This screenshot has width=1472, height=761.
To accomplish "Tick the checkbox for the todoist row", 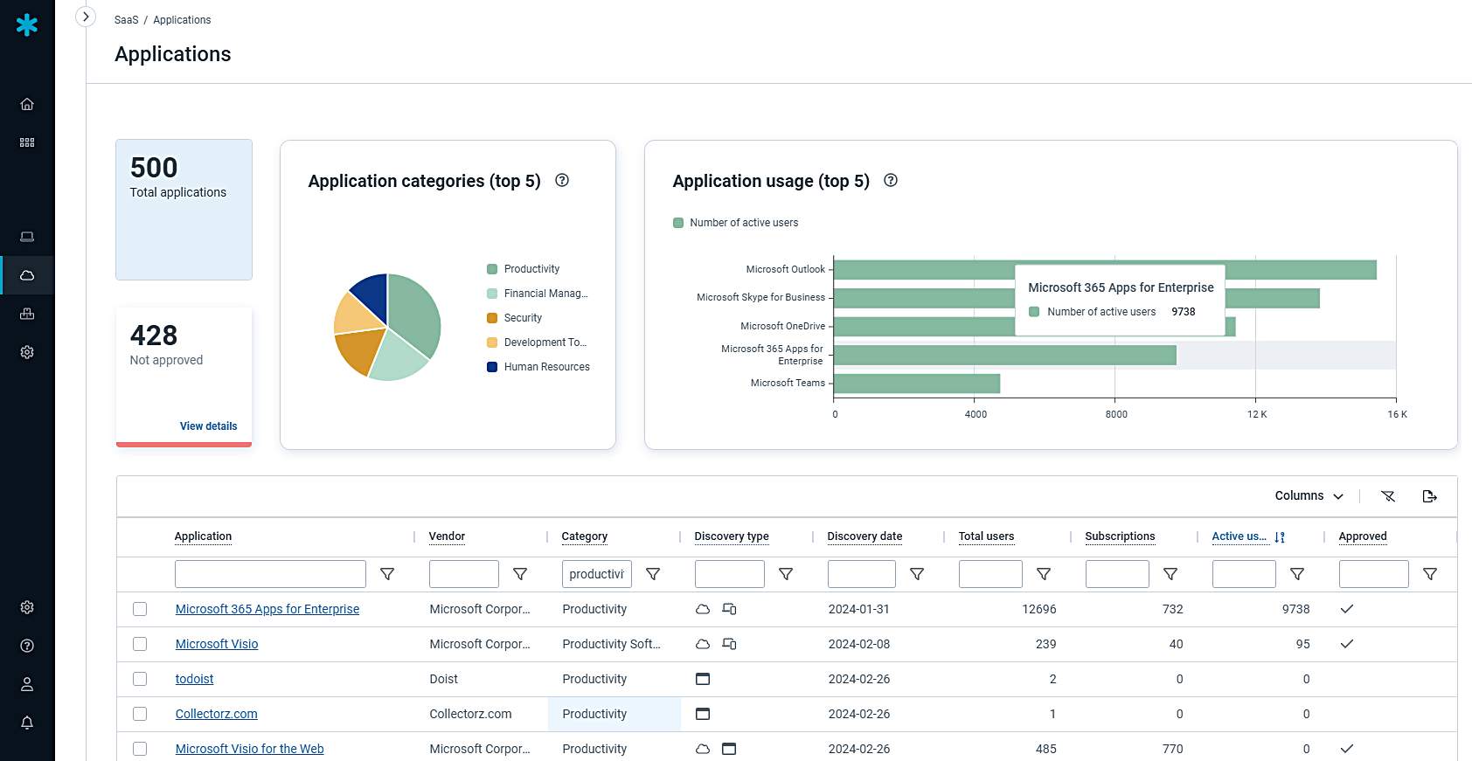I will click(140, 679).
